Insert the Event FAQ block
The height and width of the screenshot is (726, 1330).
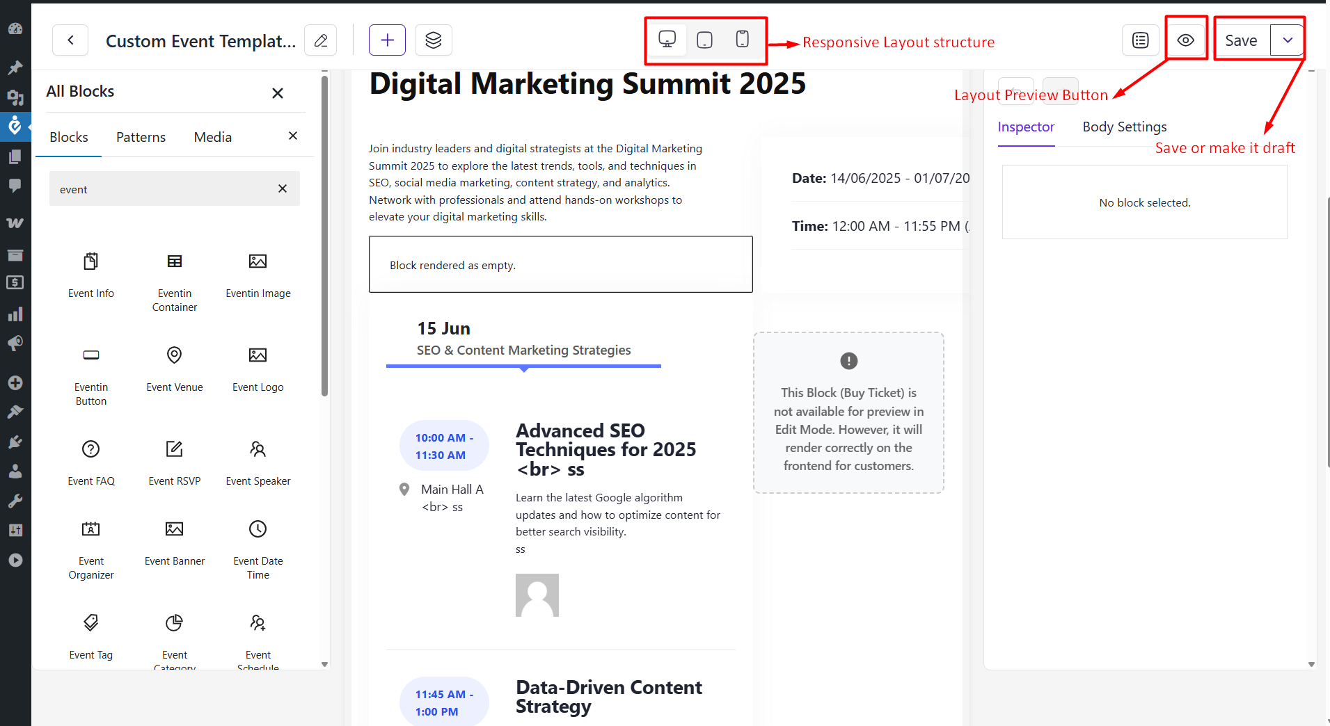coord(90,459)
